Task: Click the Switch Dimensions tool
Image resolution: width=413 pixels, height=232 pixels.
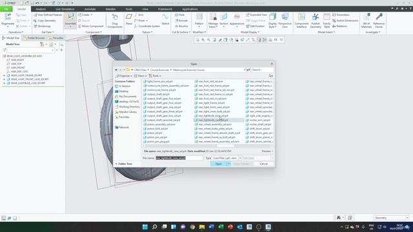Action: [345, 21]
